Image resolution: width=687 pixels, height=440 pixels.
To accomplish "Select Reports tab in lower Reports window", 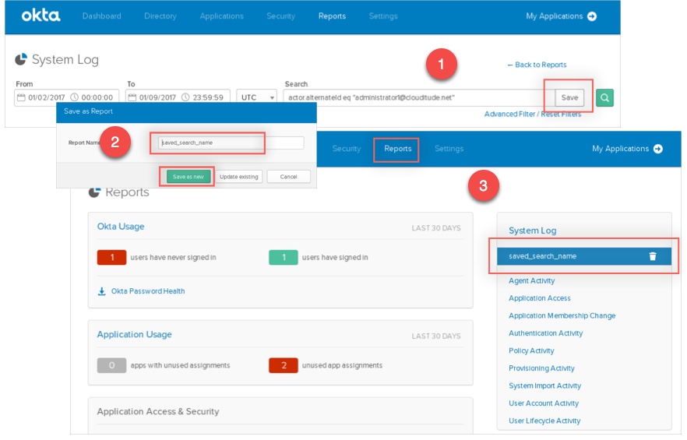I will click(398, 149).
